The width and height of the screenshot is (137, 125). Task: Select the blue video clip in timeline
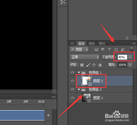click(x=22, y=115)
